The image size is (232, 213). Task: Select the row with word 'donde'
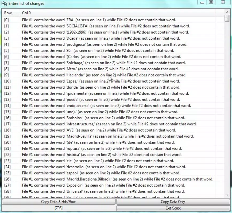113,87
